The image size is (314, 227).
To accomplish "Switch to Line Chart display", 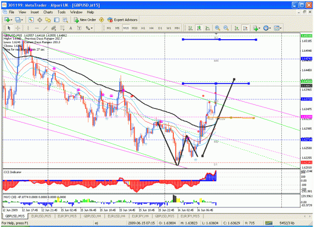I will pos(207,28).
